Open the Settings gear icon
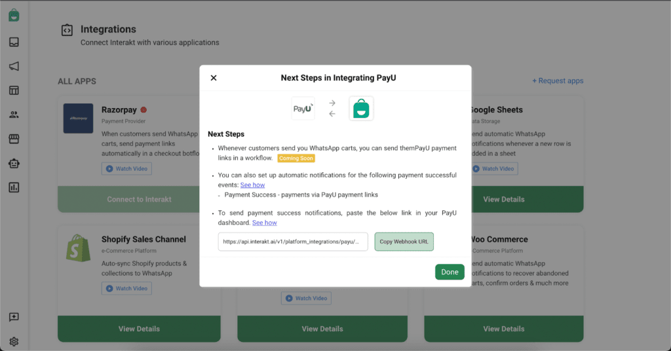Screen dimensions: 671x351 coord(14,342)
